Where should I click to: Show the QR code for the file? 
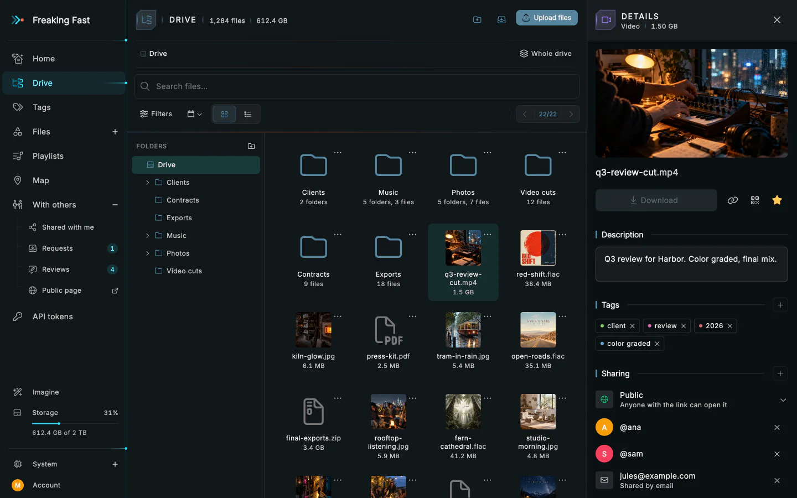pyautogui.click(x=755, y=200)
